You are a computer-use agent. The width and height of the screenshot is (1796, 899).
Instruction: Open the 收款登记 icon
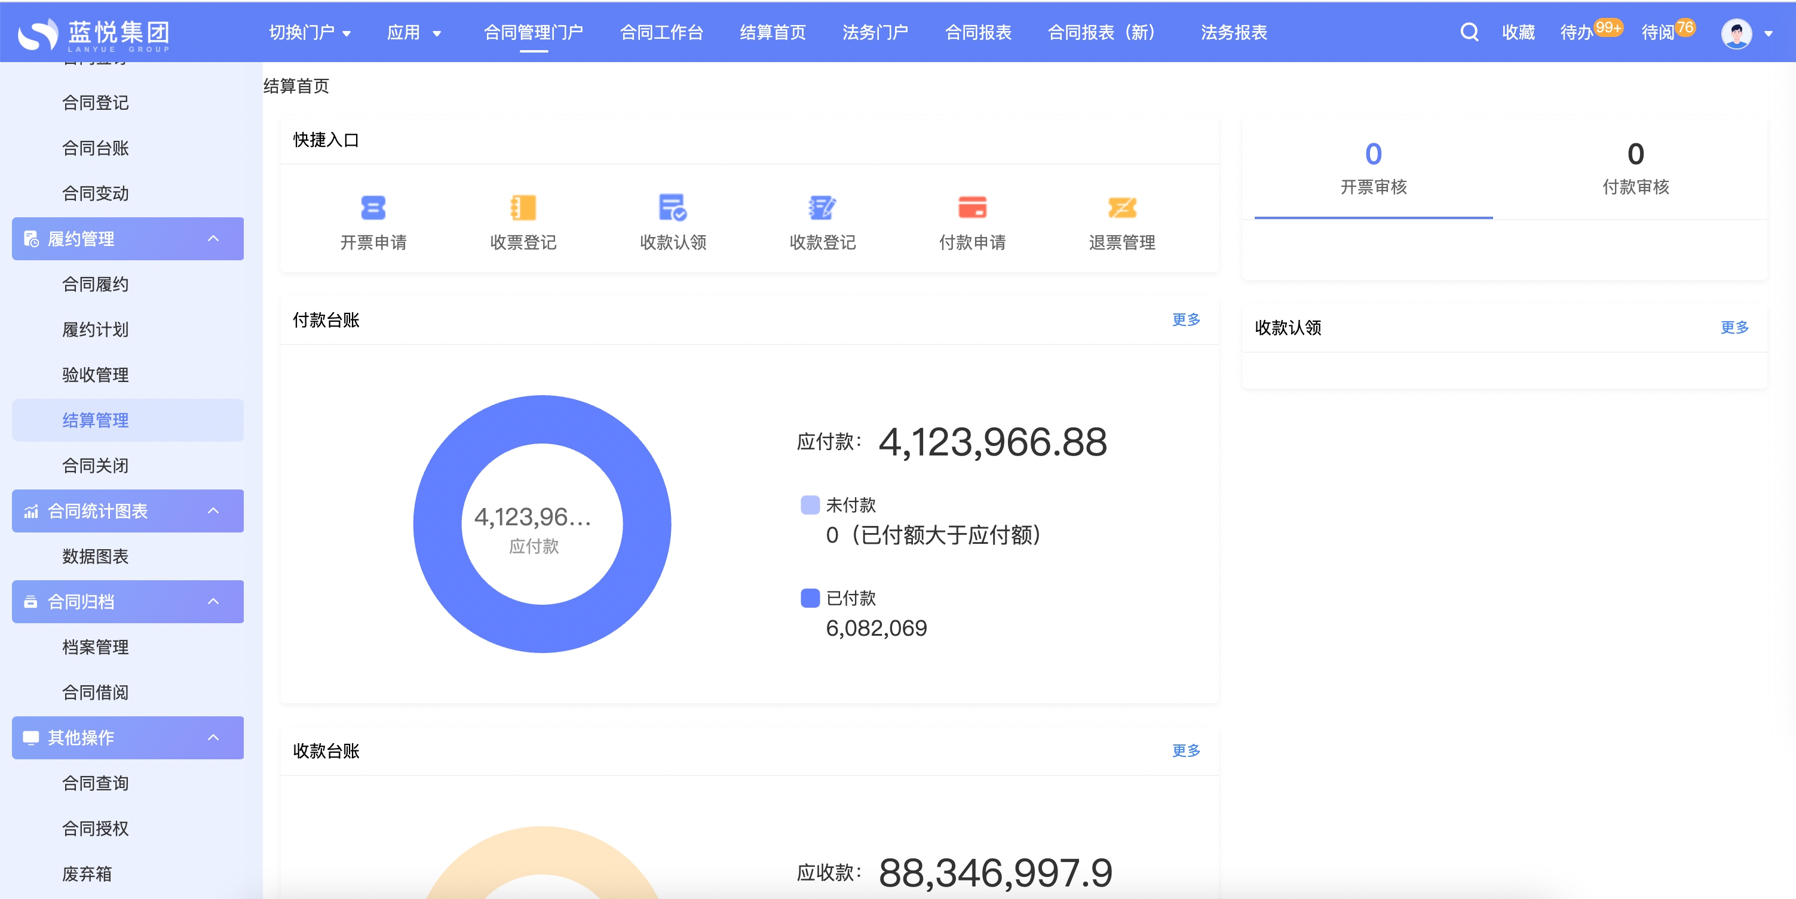823,208
